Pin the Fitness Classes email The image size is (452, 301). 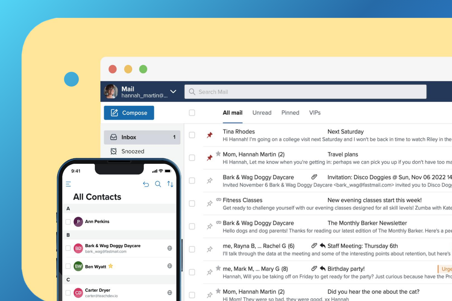tap(210, 203)
